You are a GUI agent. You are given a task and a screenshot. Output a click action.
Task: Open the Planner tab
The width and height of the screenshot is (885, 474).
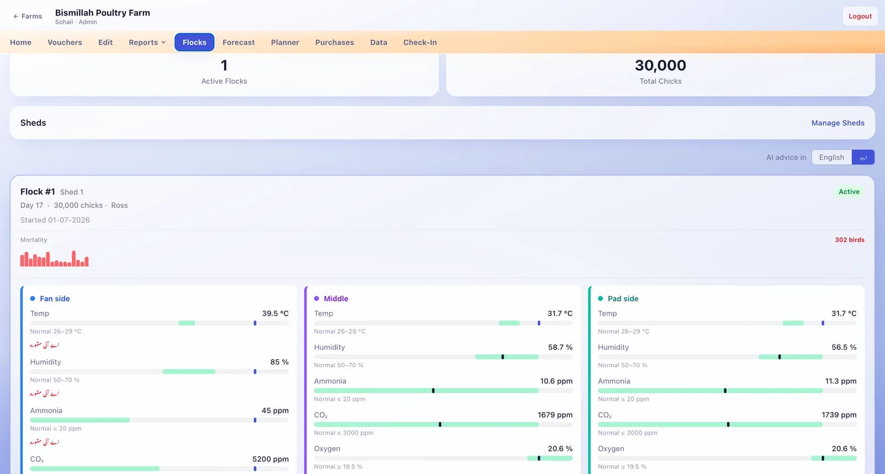(285, 42)
